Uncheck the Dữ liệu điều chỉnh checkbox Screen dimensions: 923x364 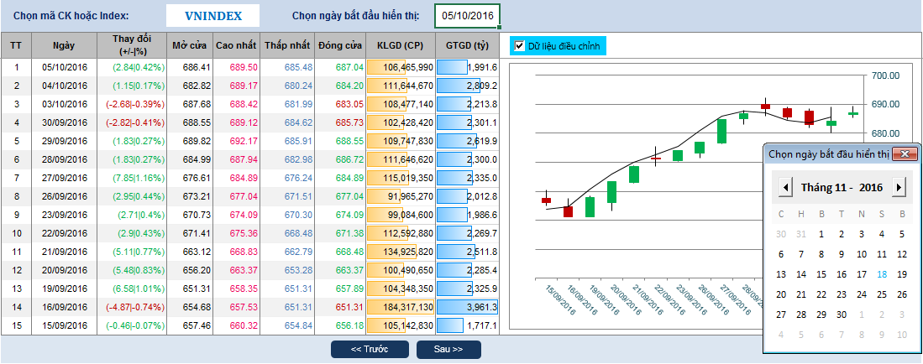click(519, 46)
